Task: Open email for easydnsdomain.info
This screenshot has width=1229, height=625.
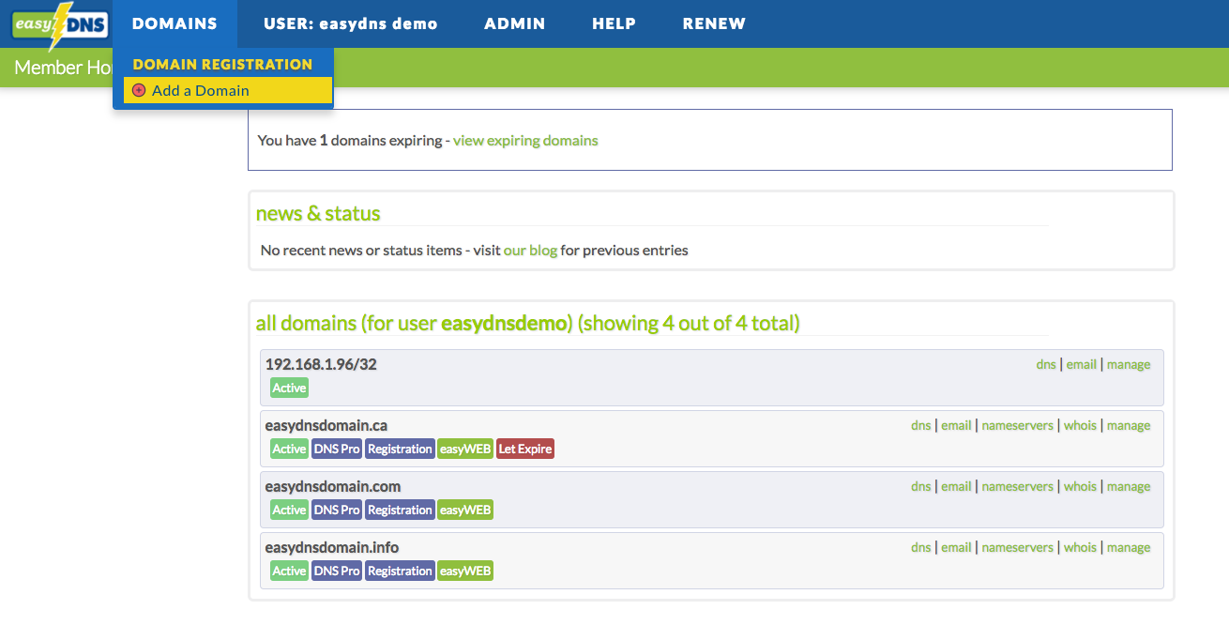Action: pyautogui.click(x=956, y=548)
